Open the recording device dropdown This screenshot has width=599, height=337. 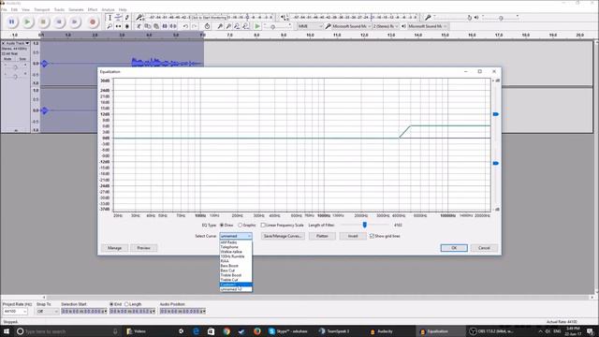352,26
